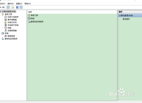Click the 任务计划程序 clock icon
142x103 pixels.
(x=6, y=17)
